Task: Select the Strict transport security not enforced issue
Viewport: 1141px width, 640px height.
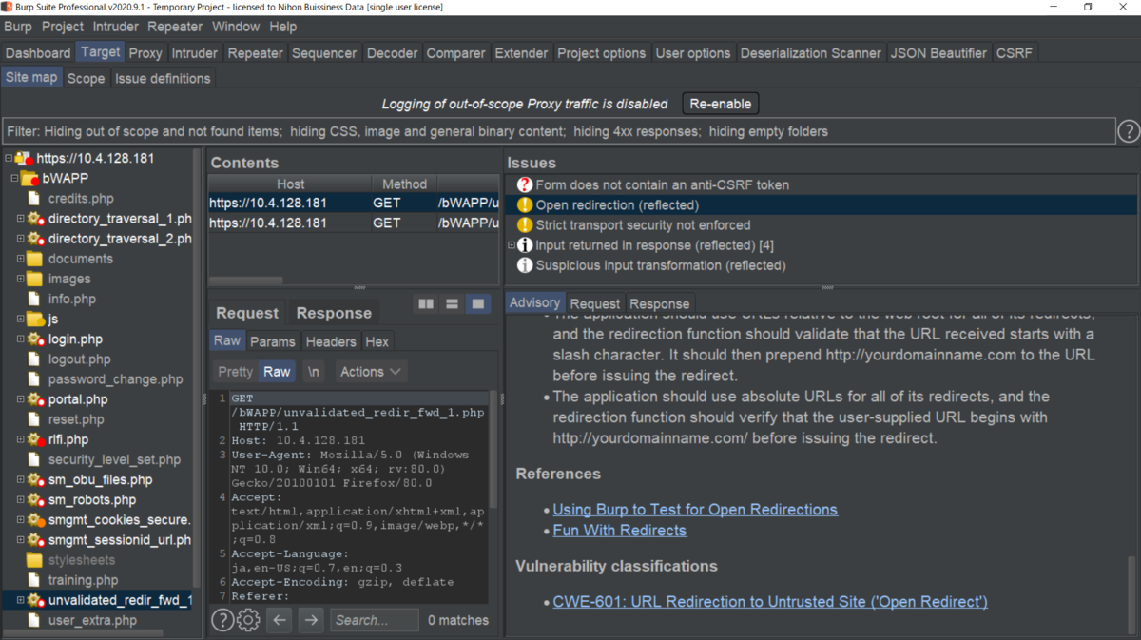Action: click(643, 225)
